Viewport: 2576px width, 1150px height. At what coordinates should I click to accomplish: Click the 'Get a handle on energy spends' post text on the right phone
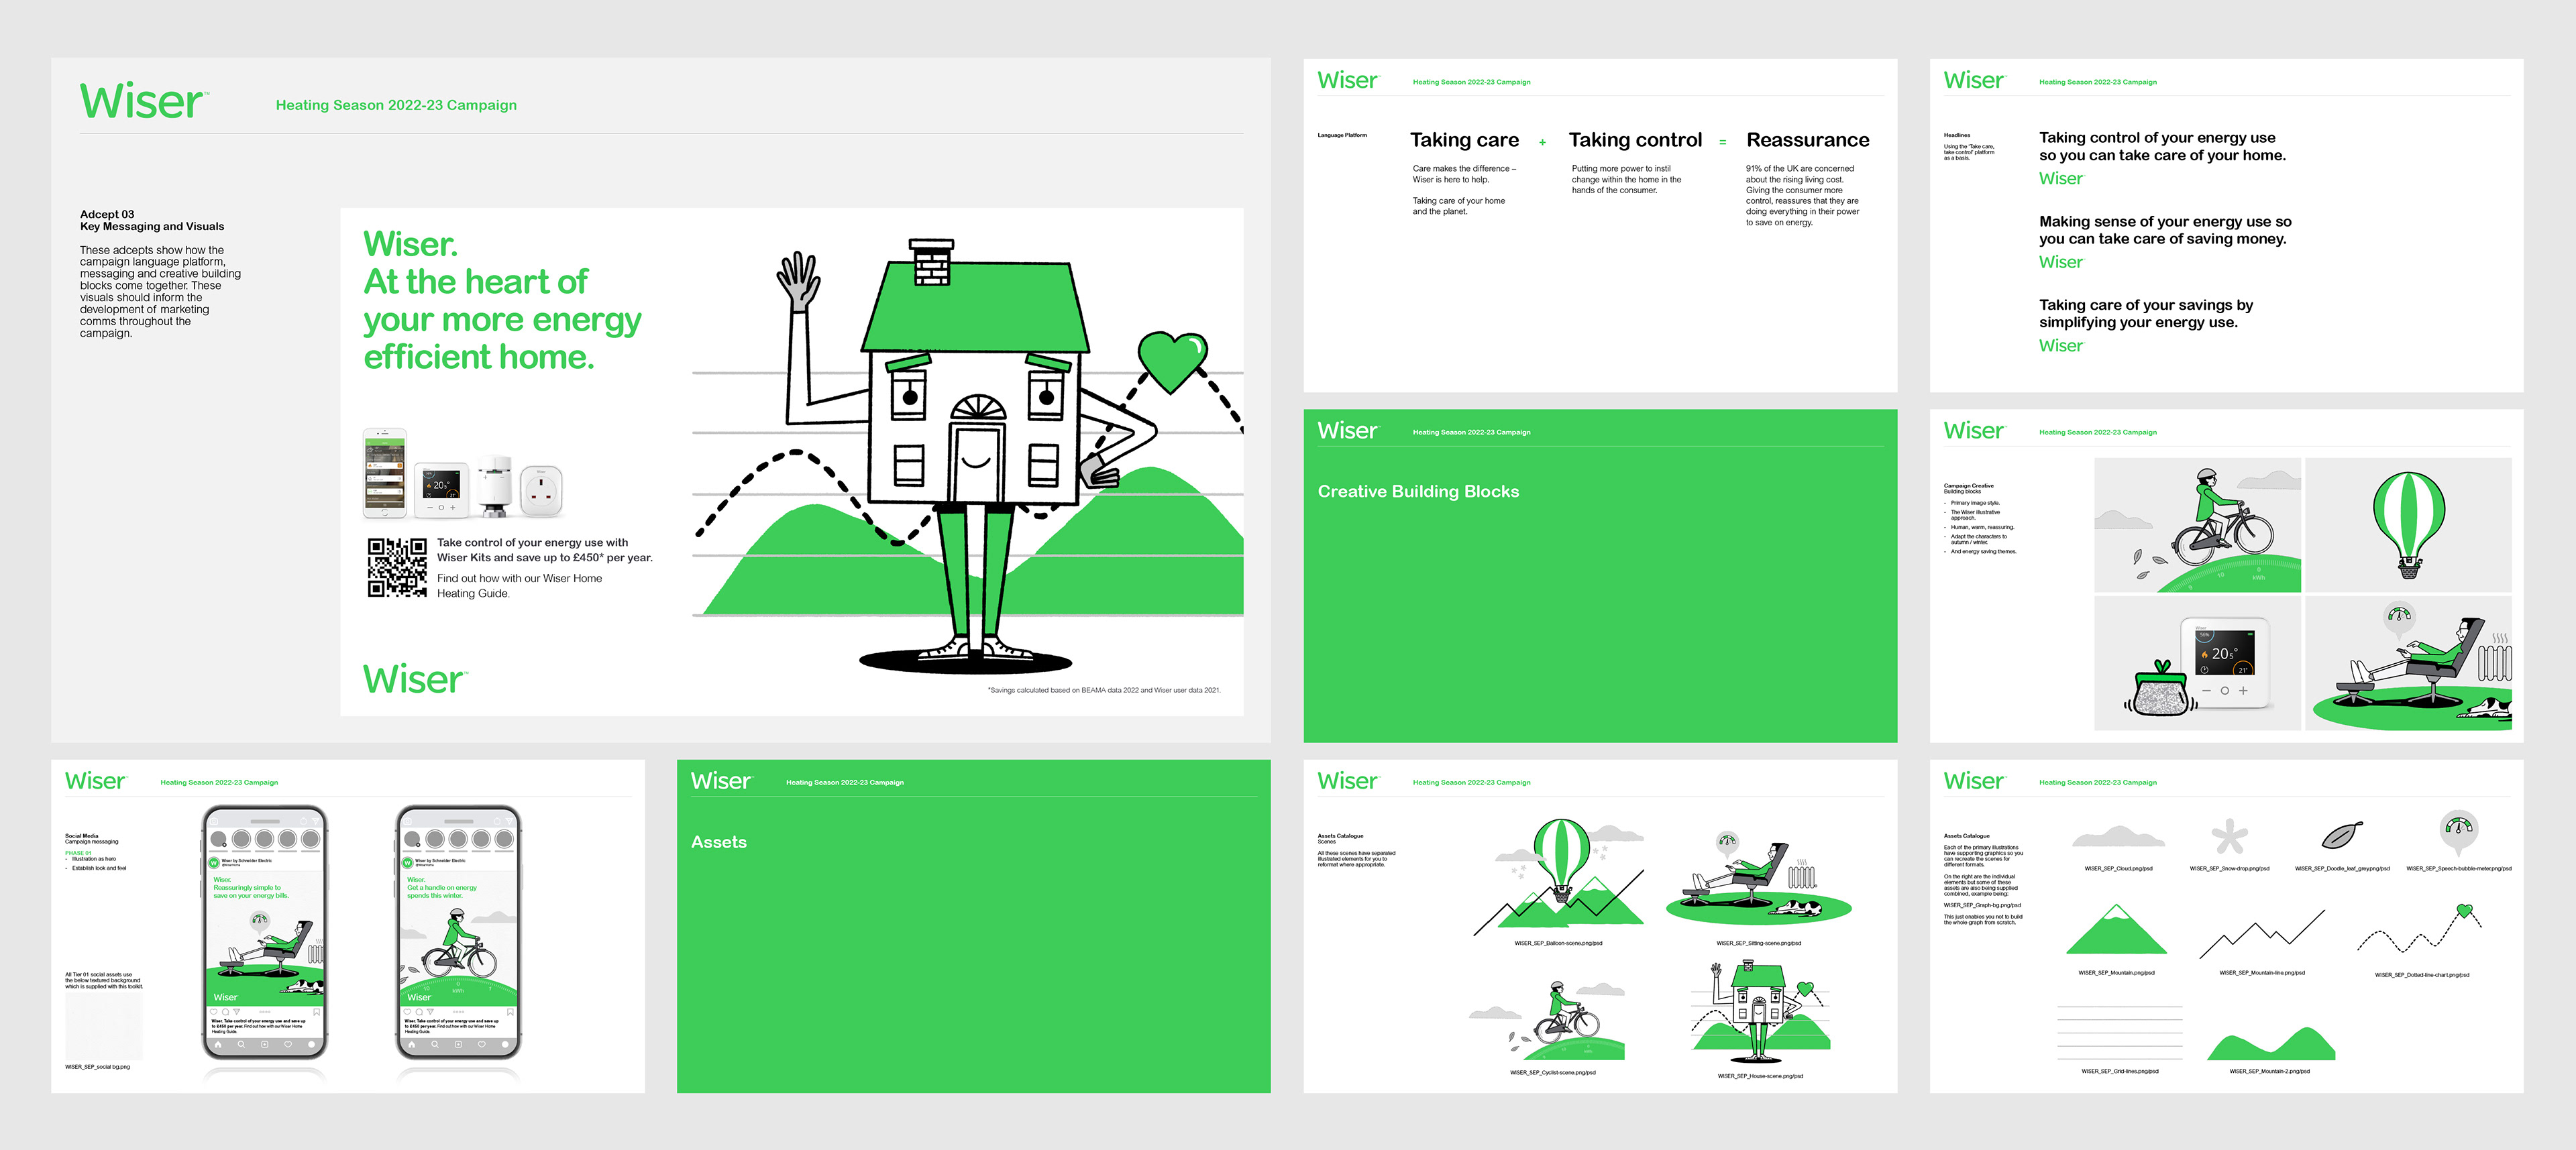(442, 892)
